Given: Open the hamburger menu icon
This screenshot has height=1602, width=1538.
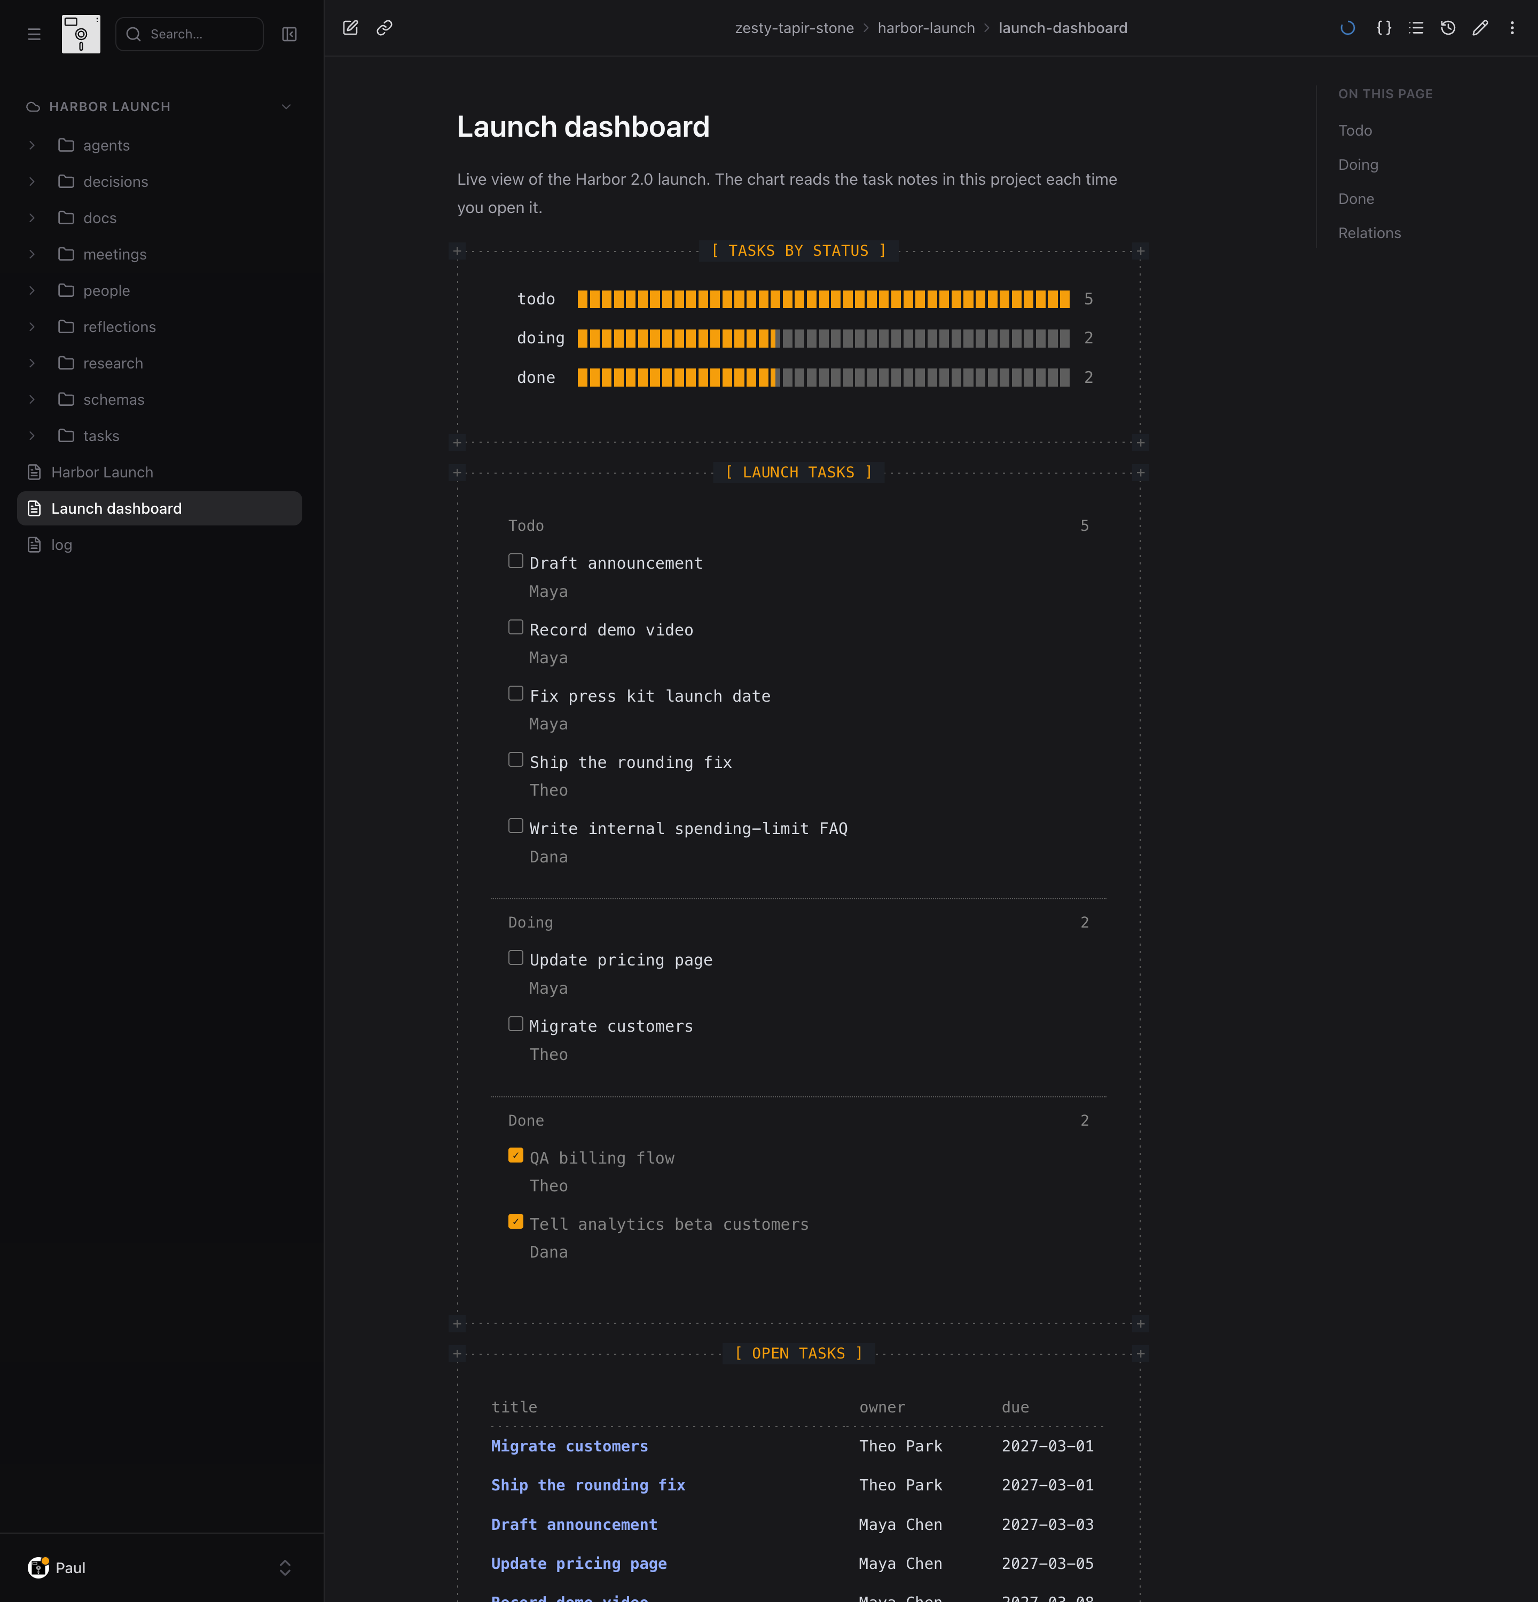Looking at the screenshot, I should (34, 34).
